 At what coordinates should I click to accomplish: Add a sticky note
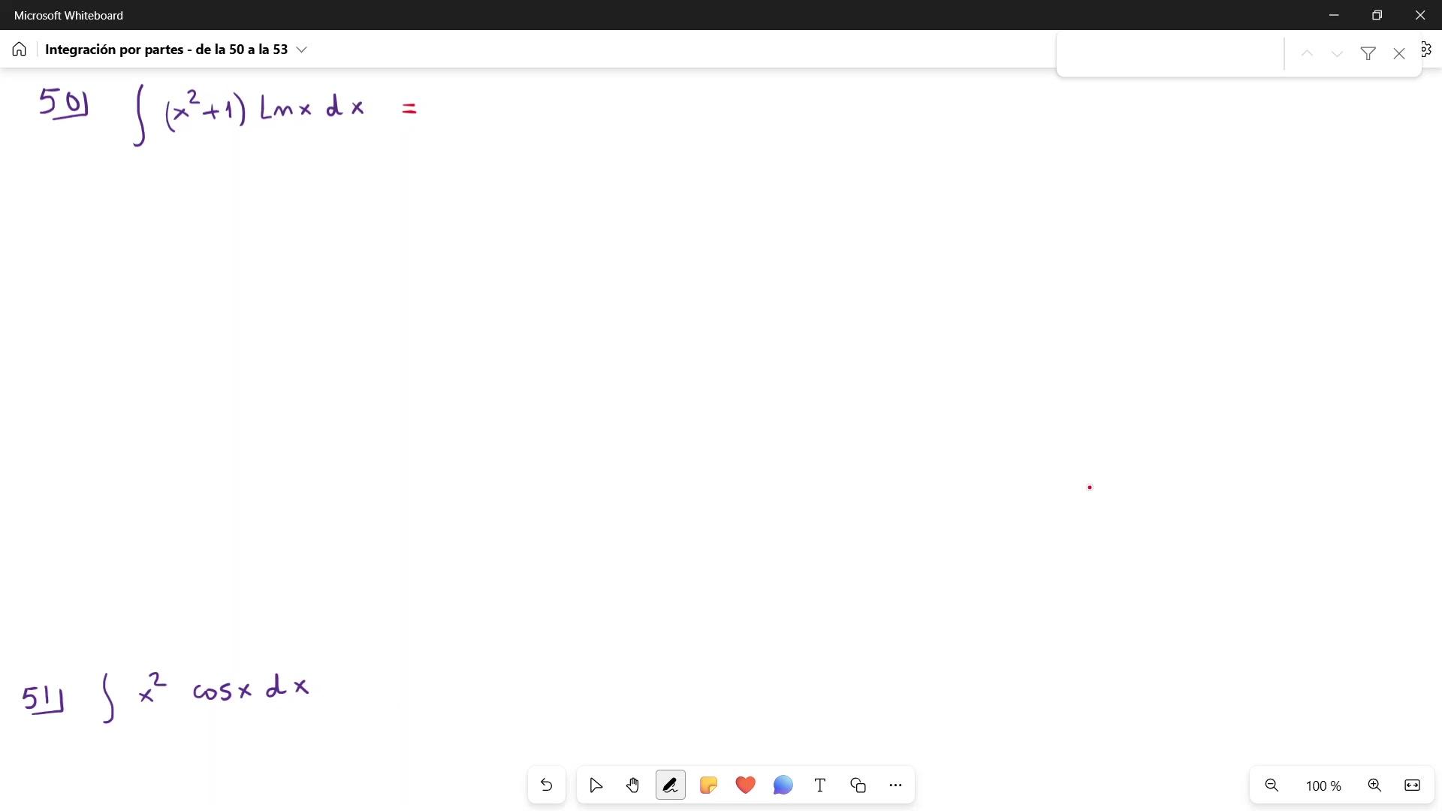tap(707, 785)
